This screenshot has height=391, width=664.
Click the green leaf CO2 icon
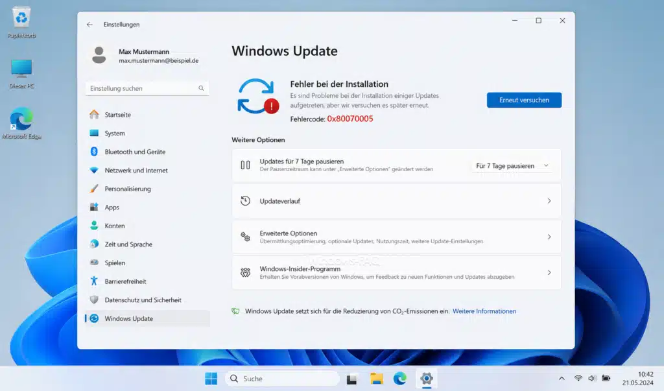tap(235, 311)
